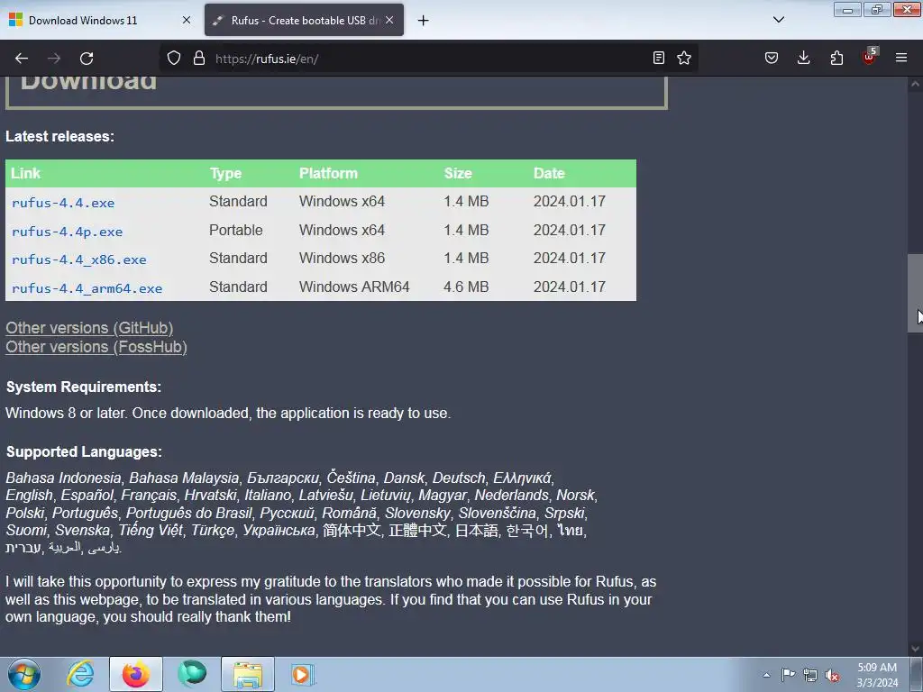Launch Internet Explorer from taskbar
This screenshot has width=923, height=692.
(80, 674)
